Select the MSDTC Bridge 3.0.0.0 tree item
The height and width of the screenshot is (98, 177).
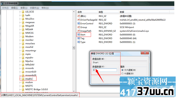pyautogui.click(x=36, y=89)
